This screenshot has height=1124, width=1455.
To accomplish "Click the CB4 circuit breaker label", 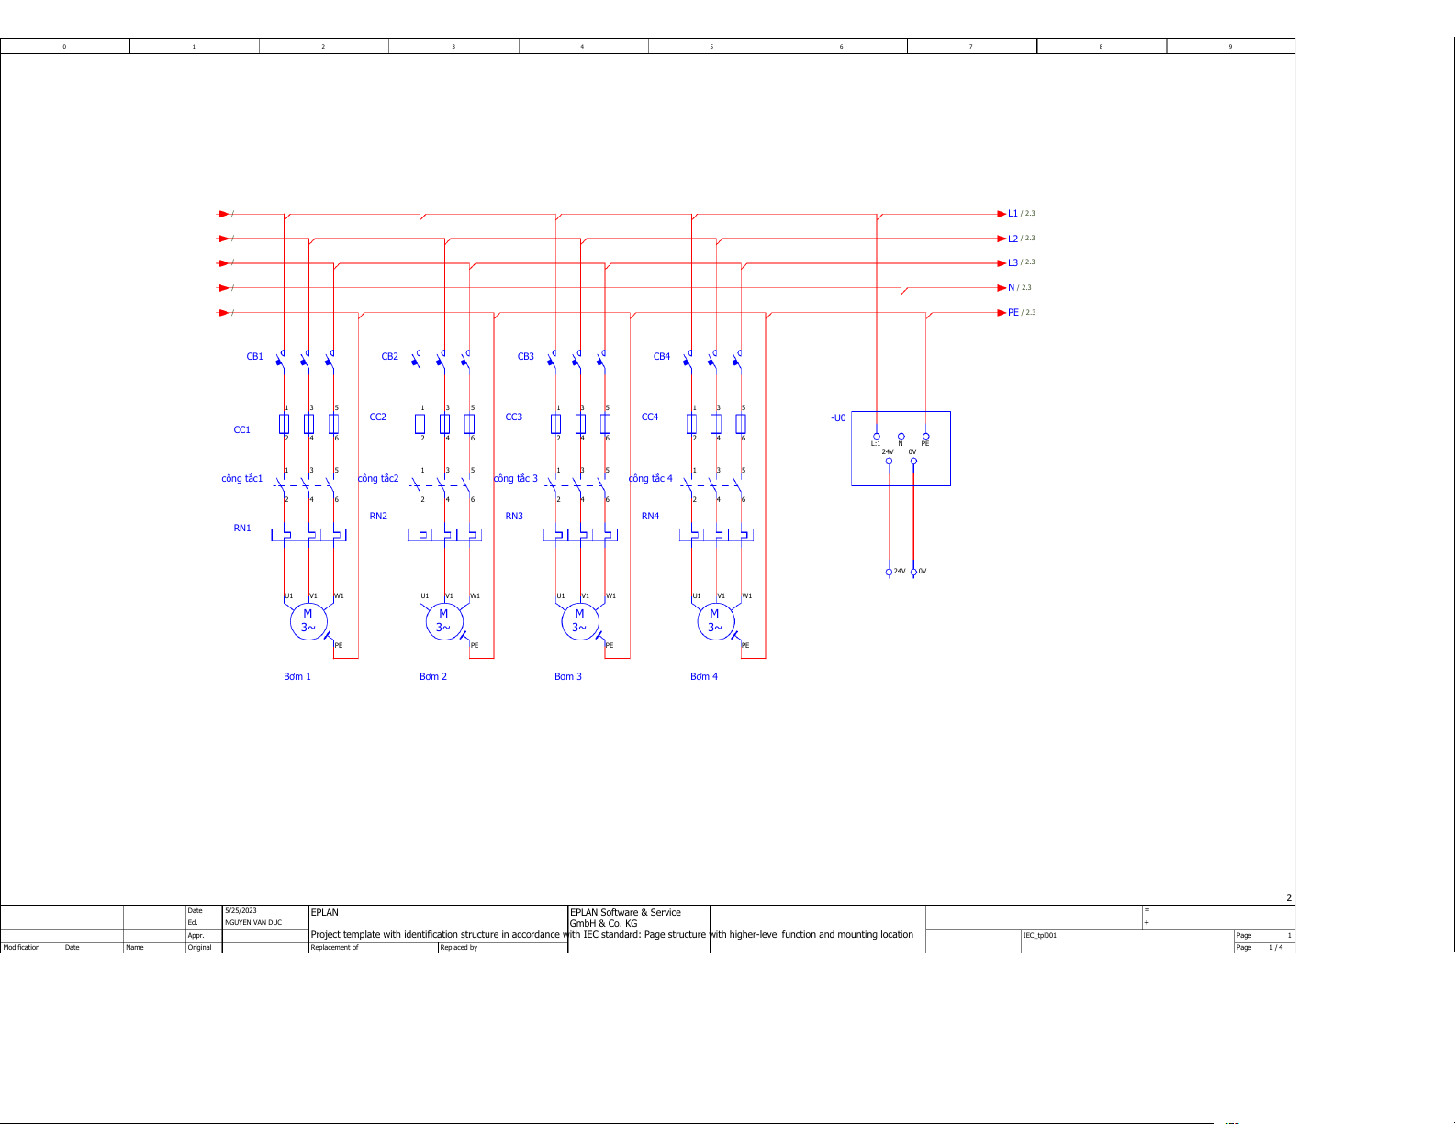I will tap(661, 356).
